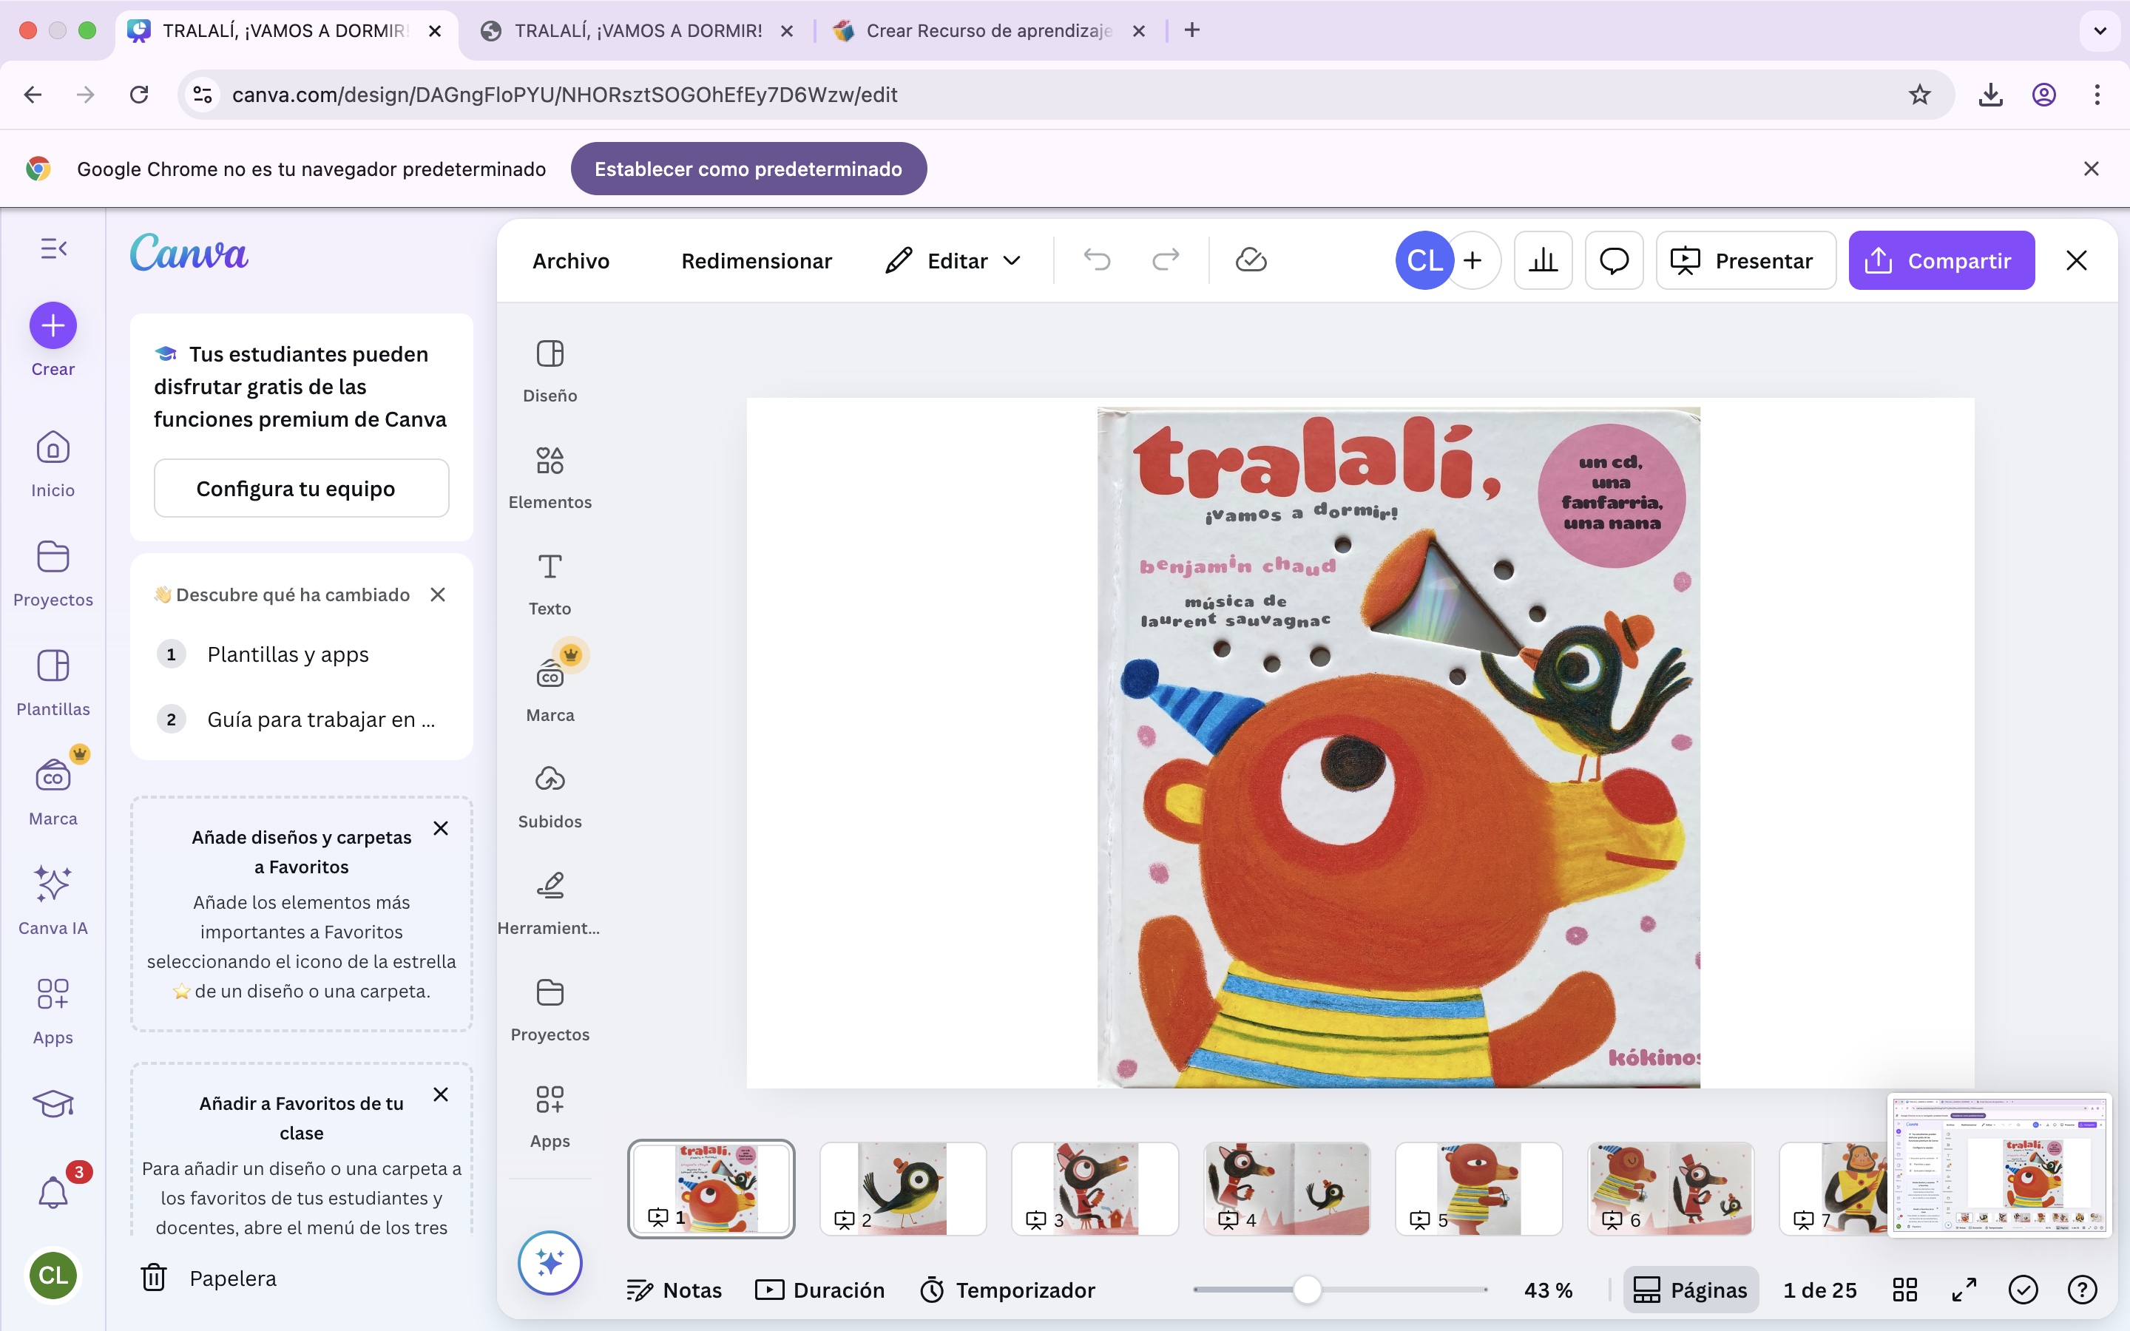This screenshot has height=1331, width=2130.
Task: Open Notas at the bottom bar
Action: pos(674,1290)
